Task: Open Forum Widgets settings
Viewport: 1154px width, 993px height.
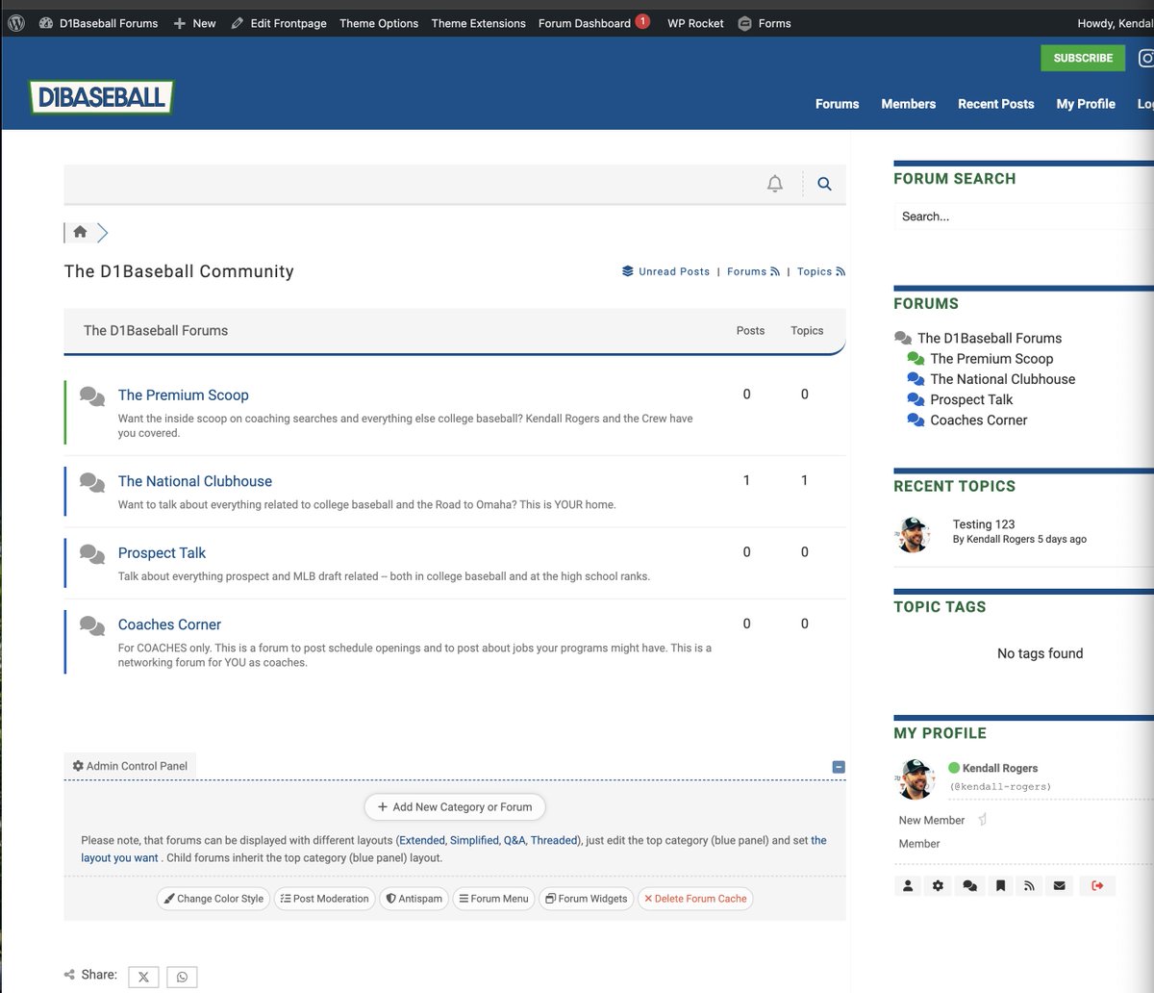Action: click(x=586, y=899)
